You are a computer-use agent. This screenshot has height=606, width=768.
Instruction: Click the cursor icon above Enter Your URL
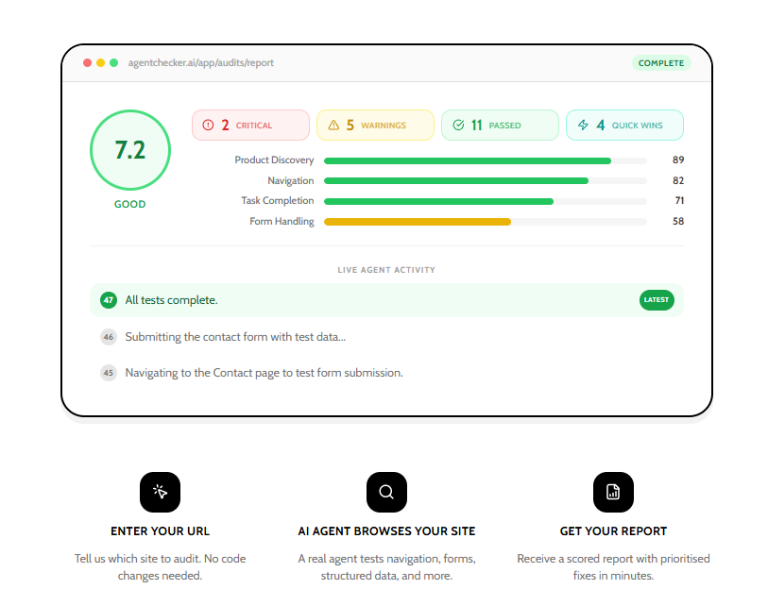click(161, 492)
